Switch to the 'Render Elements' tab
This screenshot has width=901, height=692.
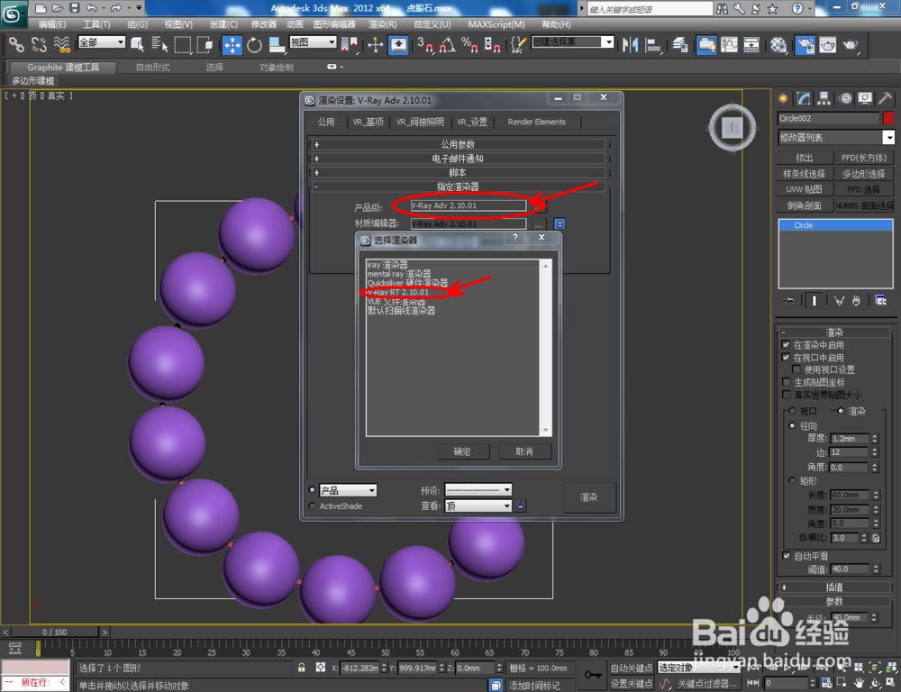537,122
